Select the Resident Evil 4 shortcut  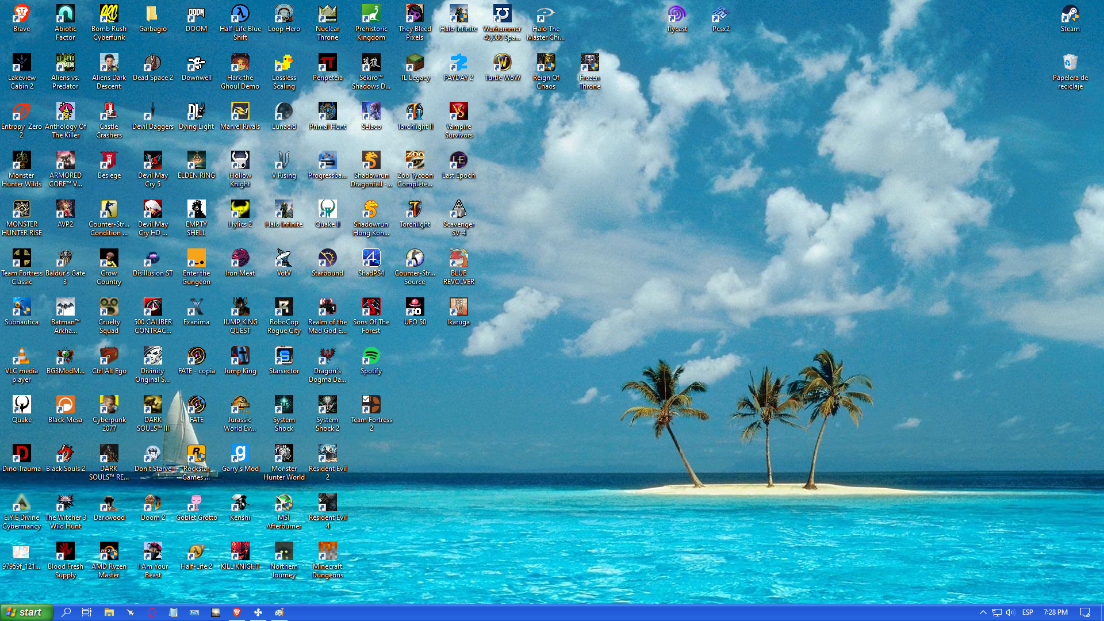328,511
